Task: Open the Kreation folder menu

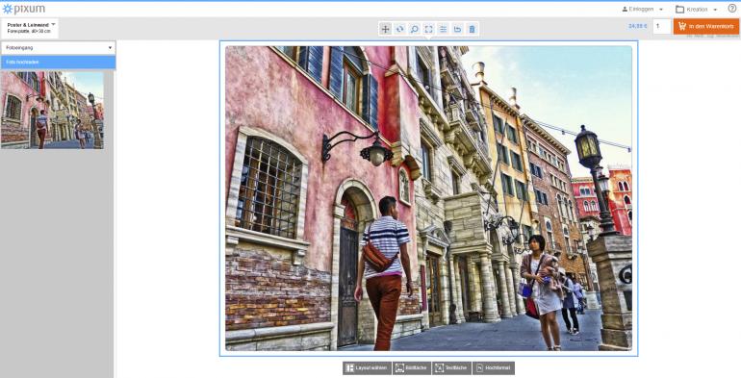Action: point(696,9)
